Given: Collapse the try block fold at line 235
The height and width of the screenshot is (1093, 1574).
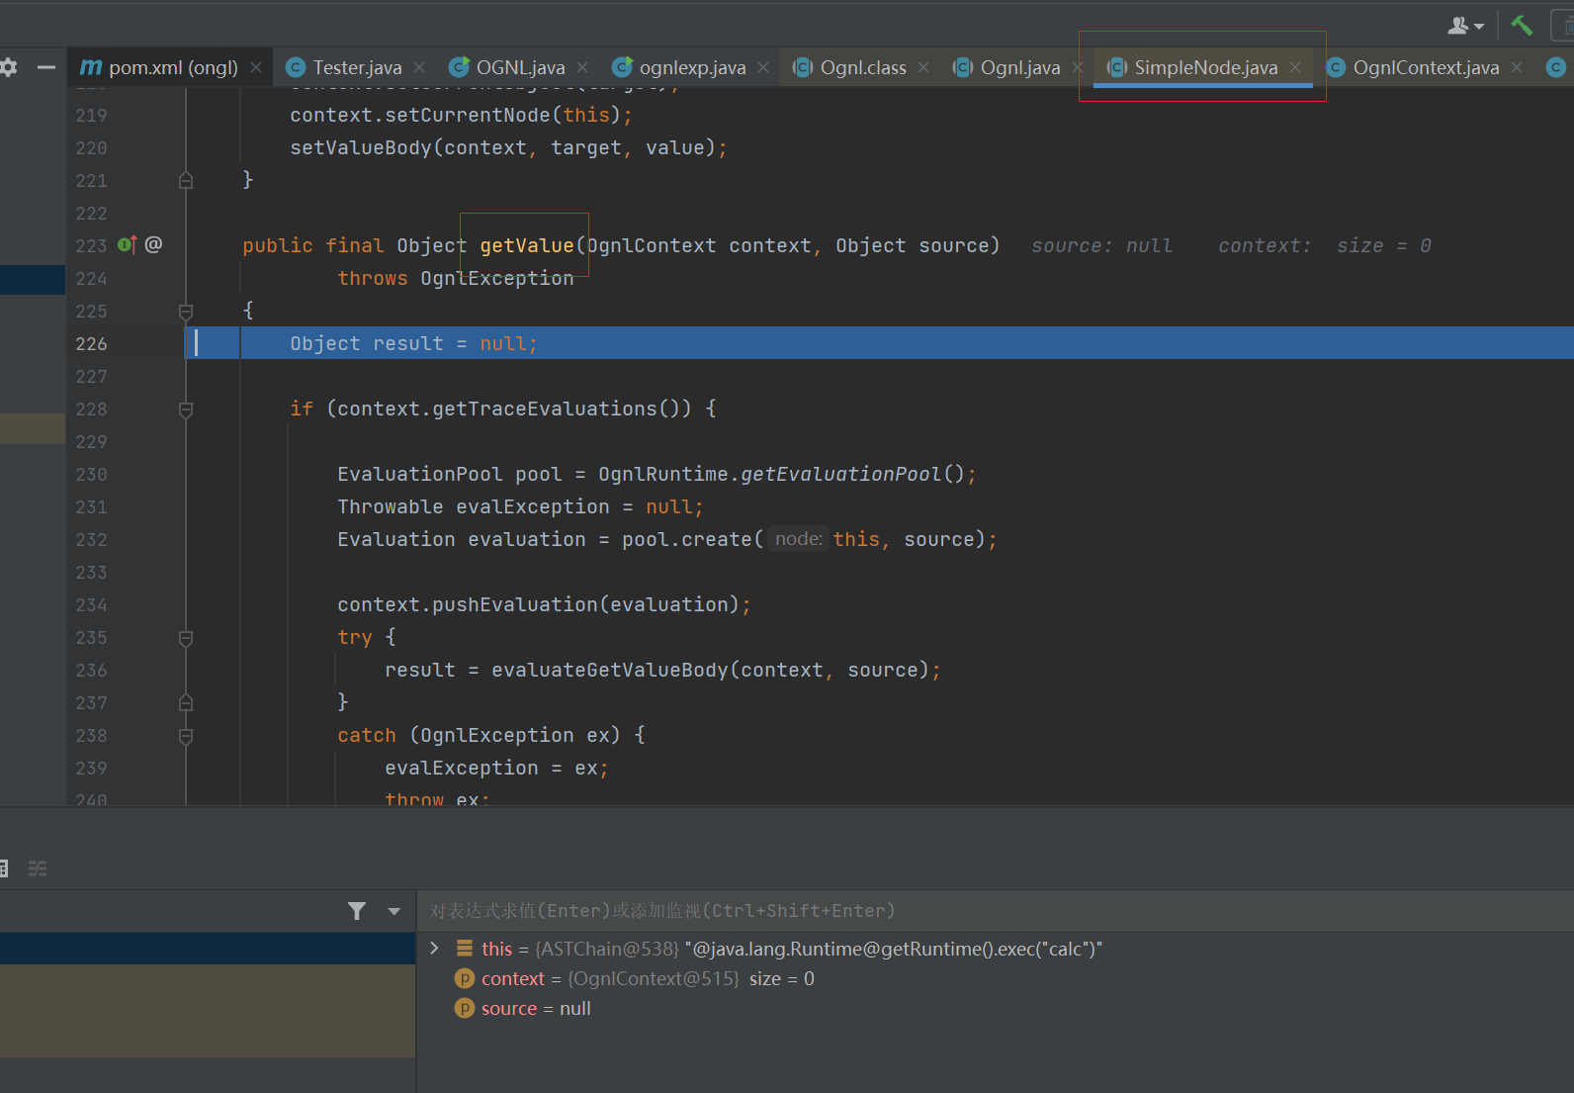Looking at the screenshot, I should click(x=186, y=638).
